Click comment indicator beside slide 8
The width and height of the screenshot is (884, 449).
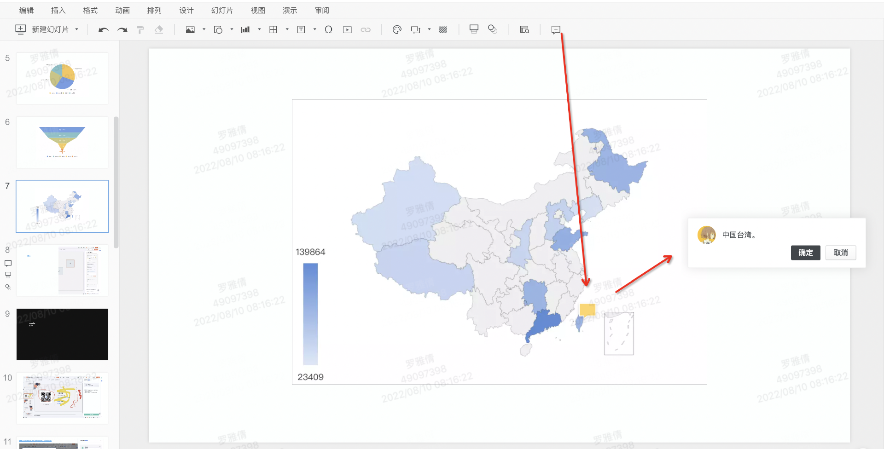8,264
